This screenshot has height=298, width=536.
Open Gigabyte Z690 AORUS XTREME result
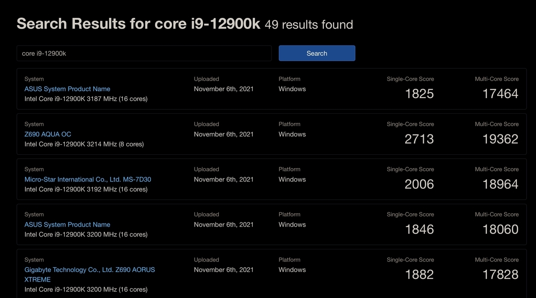coord(90,274)
